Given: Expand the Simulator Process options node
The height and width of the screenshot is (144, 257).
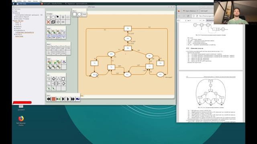Looking at the screenshot, I should click(x=14, y=19).
